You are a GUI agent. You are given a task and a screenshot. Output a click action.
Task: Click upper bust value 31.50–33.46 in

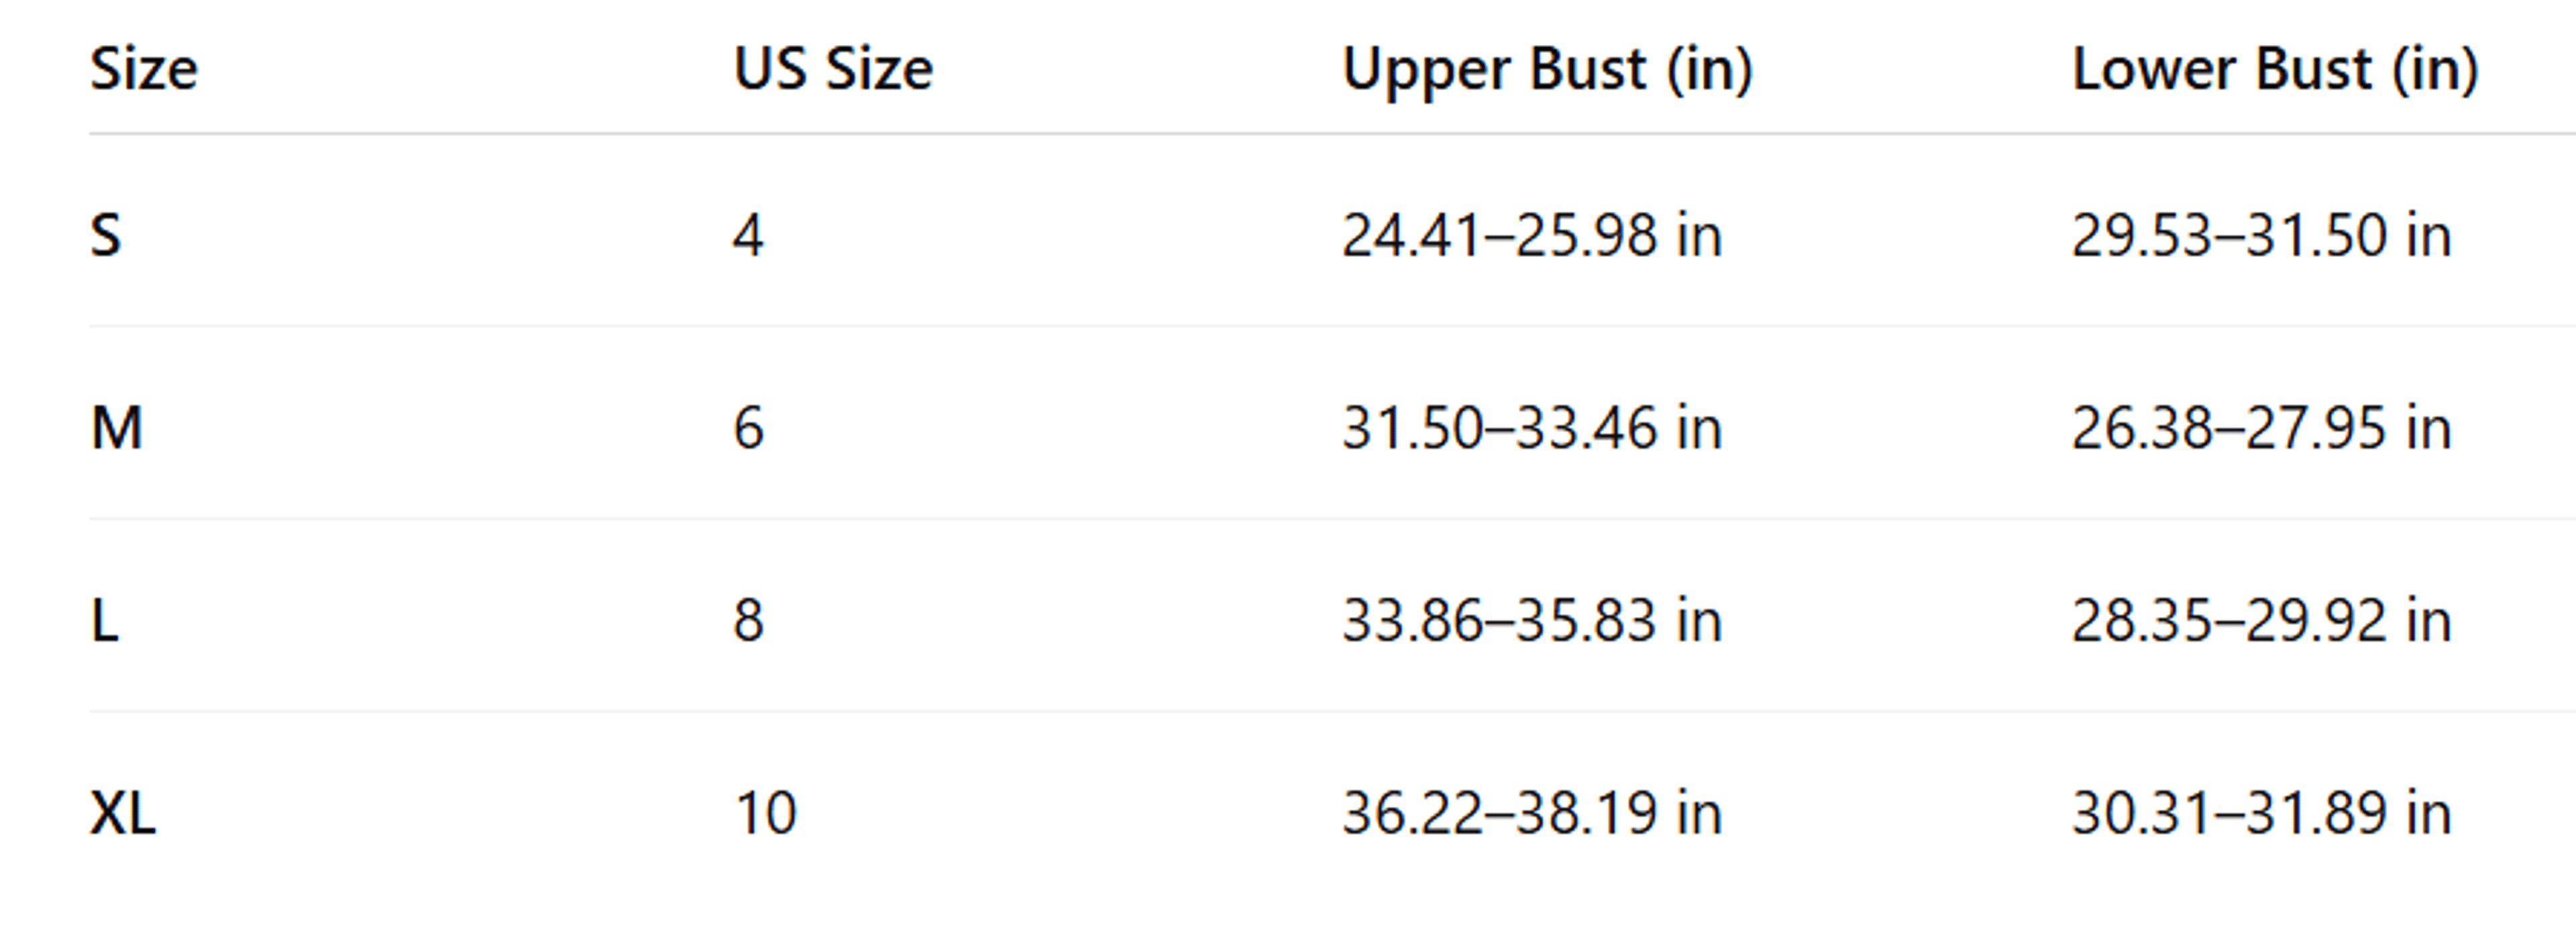[x=1532, y=428]
